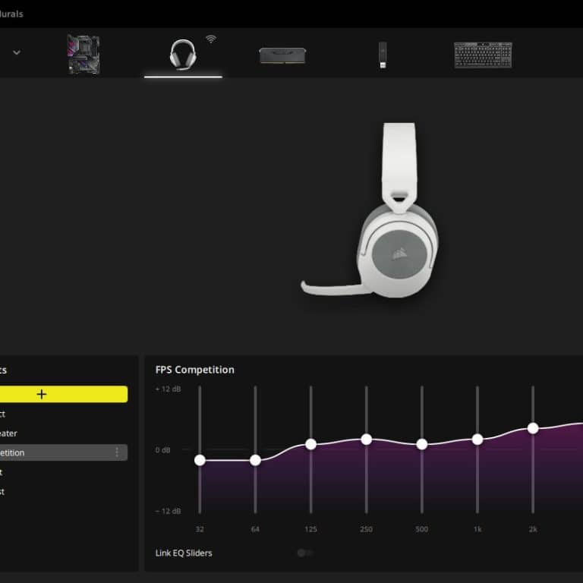Image resolution: width=583 pixels, height=583 pixels.
Task: Click the 2k EQ slider handle
Action: click(x=533, y=428)
